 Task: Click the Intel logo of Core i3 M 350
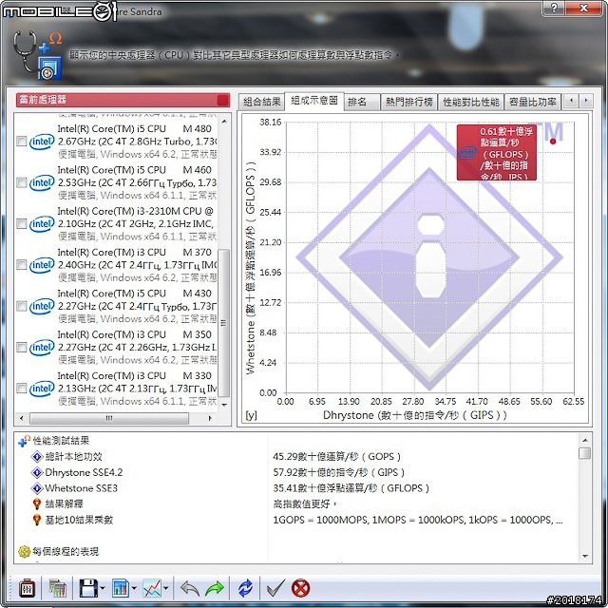pos(42,347)
